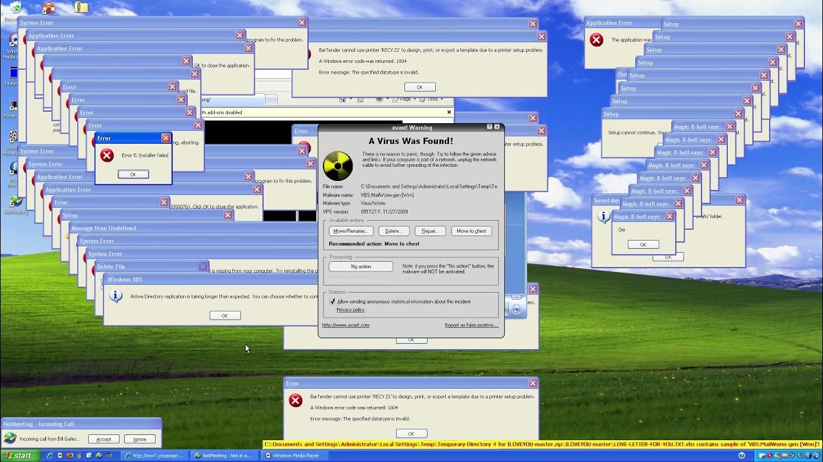823x462 pixels.
Task: Click Report as false positive link
Action: point(471,325)
